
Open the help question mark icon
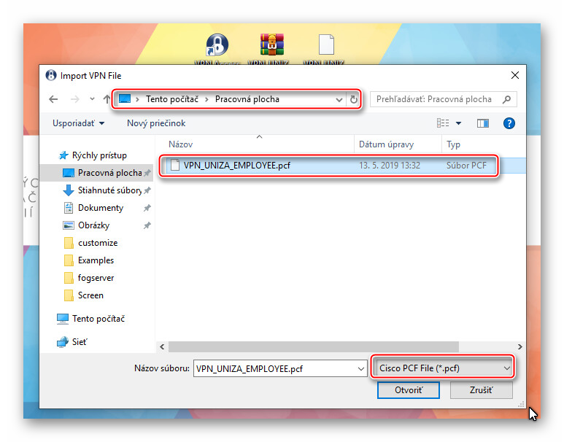[509, 123]
